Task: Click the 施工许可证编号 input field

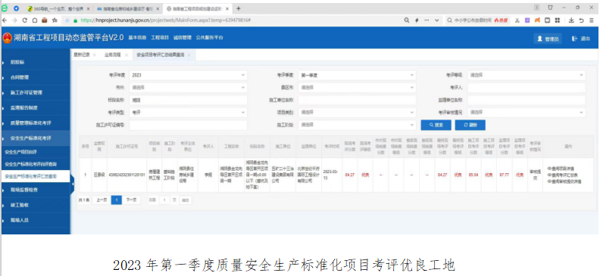Action: (189, 125)
